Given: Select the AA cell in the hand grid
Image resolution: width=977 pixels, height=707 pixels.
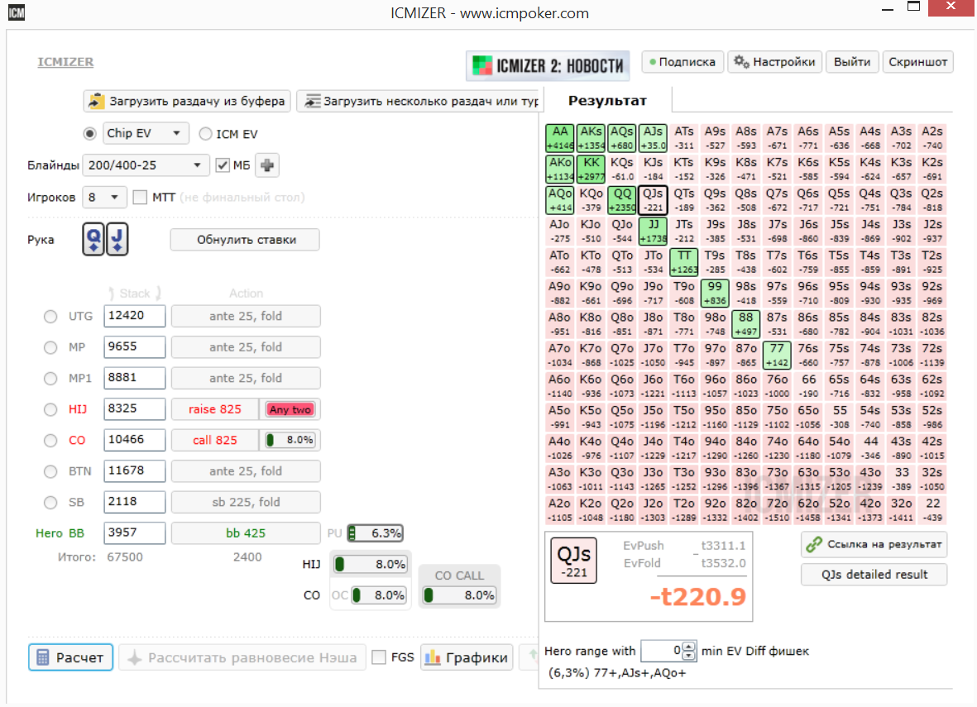Looking at the screenshot, I should [x=560, y=137].
